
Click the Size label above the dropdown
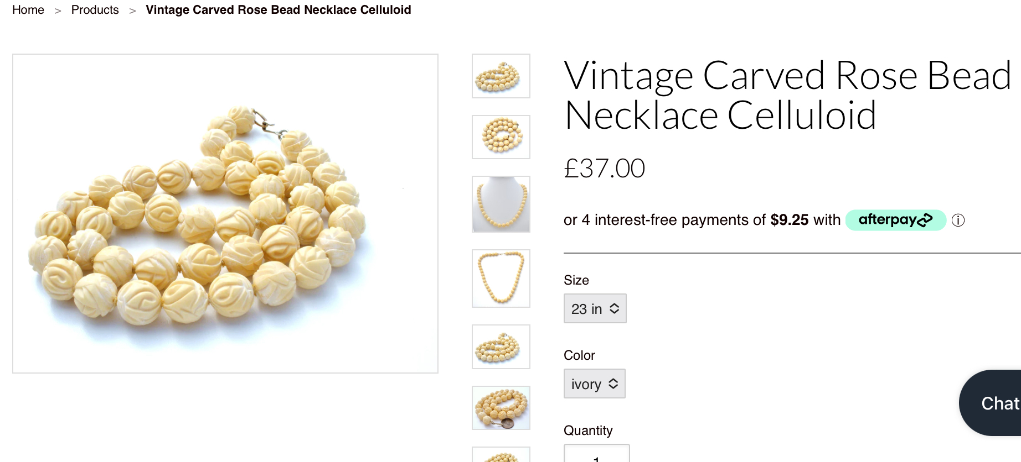[576, 280]
